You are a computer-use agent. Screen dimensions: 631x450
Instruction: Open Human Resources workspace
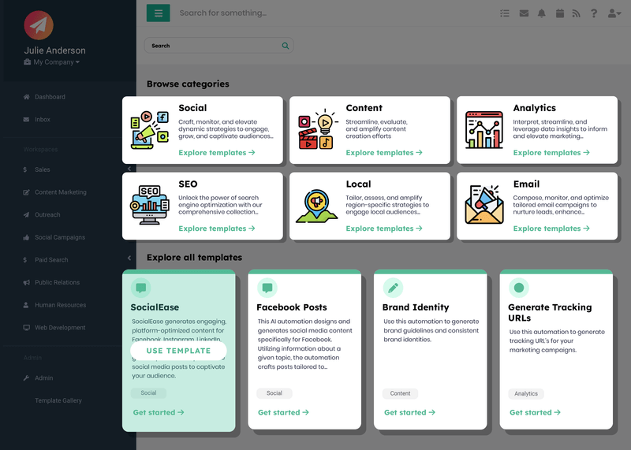[x=61, y=305]
